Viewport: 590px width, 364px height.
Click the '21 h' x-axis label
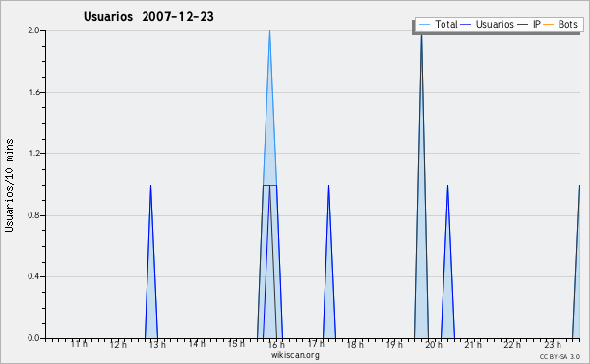point(473,344)
